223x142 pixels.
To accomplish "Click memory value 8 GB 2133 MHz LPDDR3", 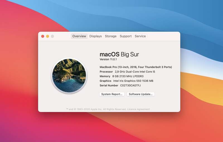I will pos(128,76).
